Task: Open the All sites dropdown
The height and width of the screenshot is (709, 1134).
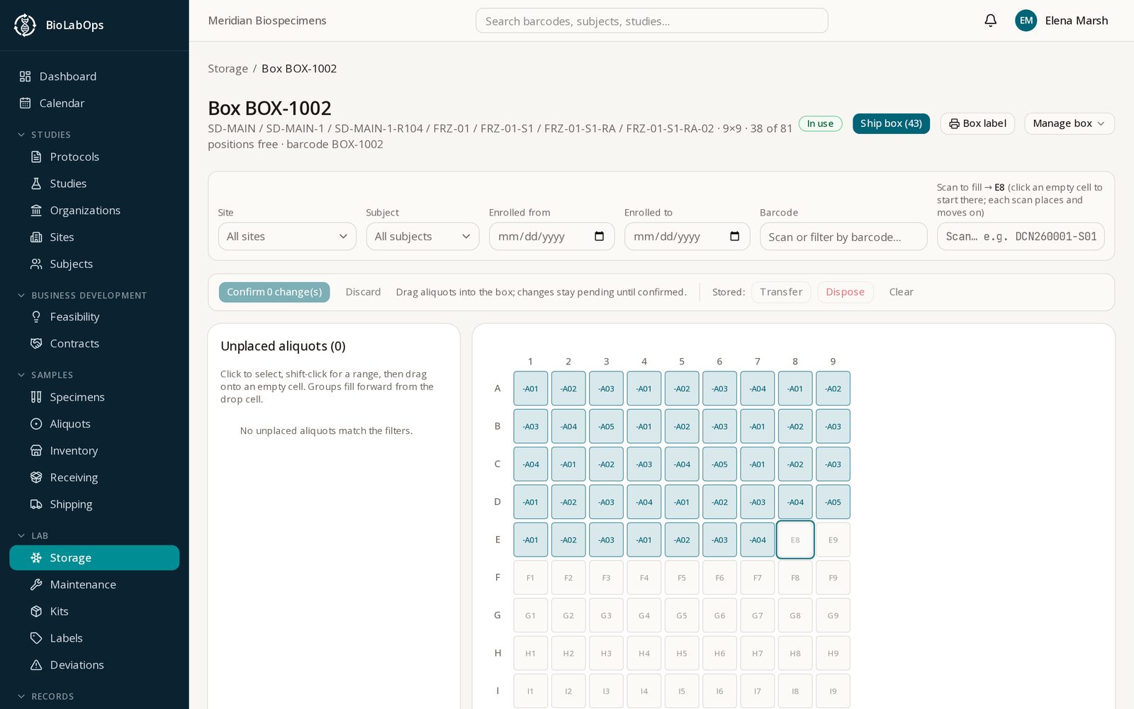Action: click(287, 236)
